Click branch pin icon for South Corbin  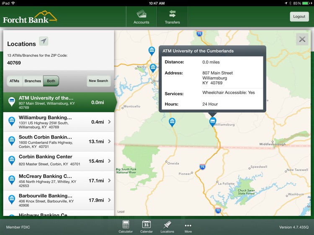pyautogui.click(x=12, y=141)
